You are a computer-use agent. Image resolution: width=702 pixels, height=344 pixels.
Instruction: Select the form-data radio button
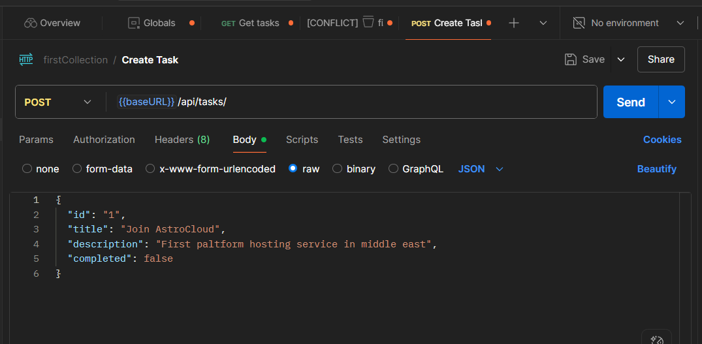coord(77,168)
